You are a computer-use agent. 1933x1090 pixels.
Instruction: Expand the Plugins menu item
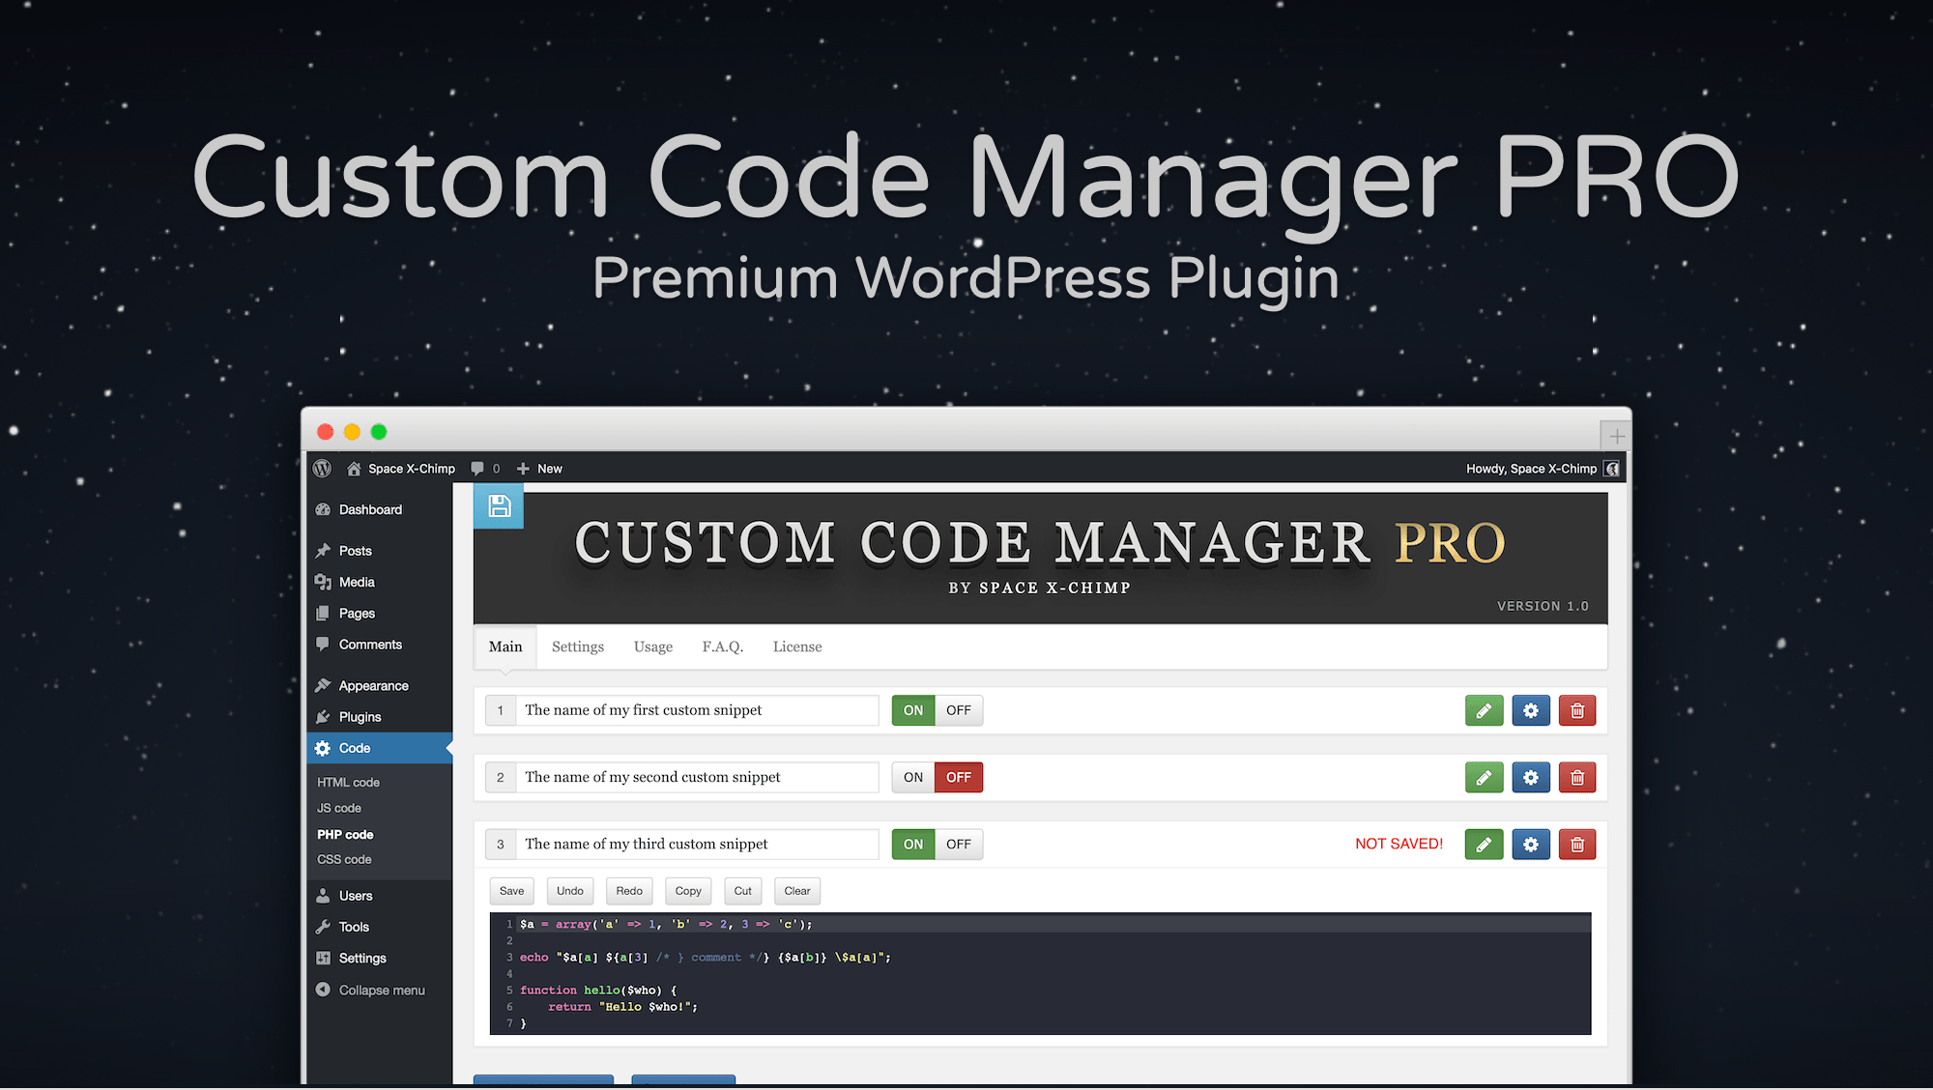pyautogui.click(x=359, y=717)
